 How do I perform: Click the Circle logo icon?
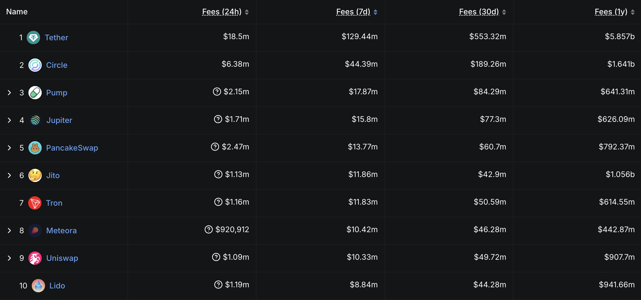pyautogui.click(x=35, y=65)
